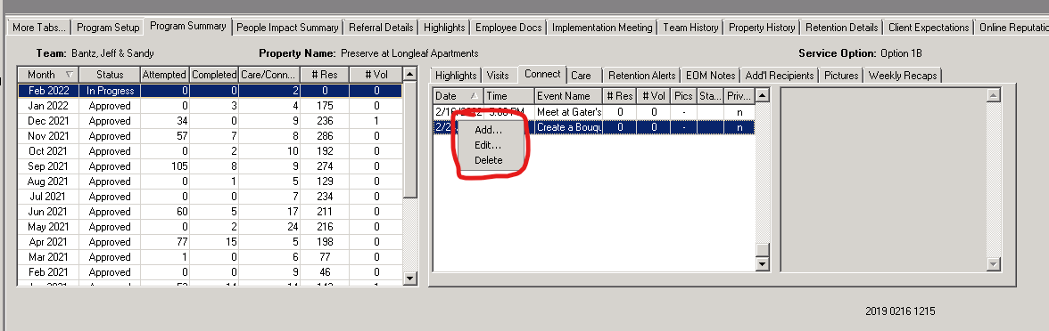Sort events by the Priv... column header

pos(740,96)
